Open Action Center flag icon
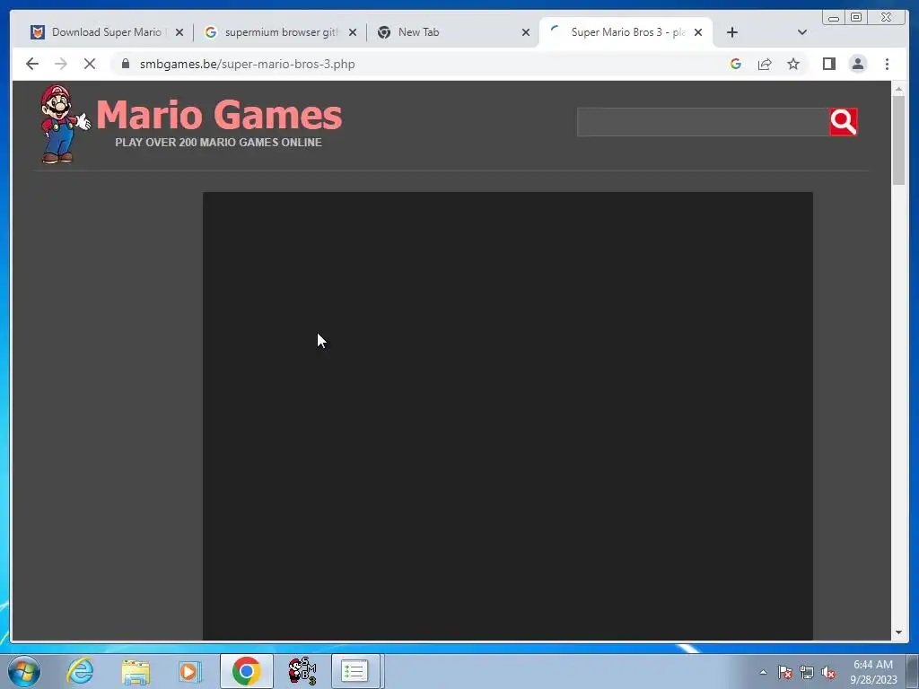Viewport: 919px width, 689px height. [x=784, y=672]
